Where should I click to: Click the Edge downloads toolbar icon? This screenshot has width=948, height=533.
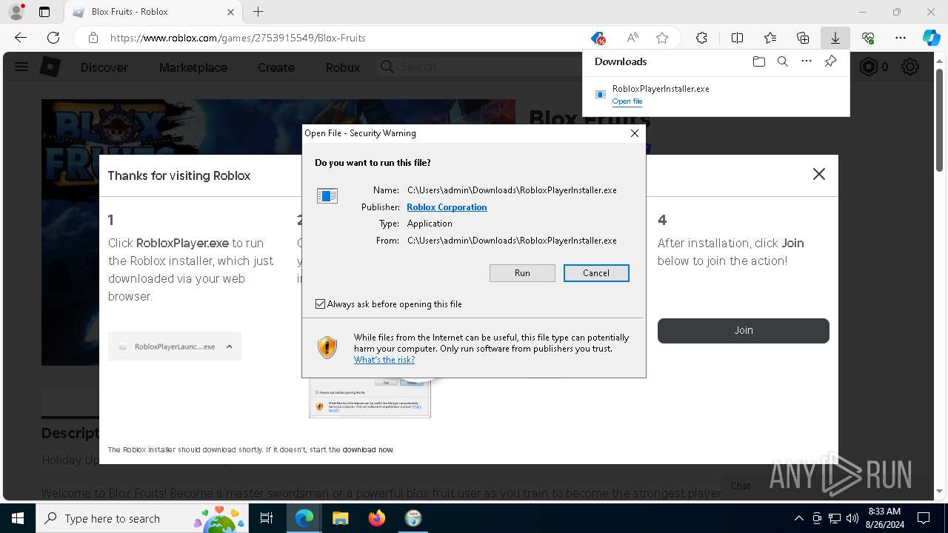coord(835,38)
